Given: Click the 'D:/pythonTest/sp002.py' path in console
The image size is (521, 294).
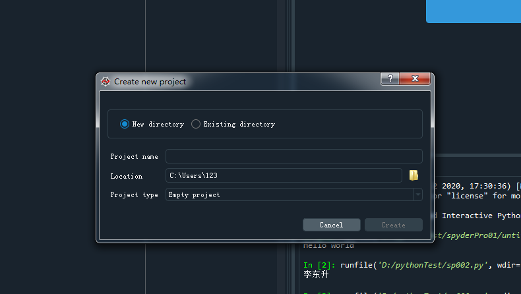Looking at the screenshot, I should pos(433,265).
